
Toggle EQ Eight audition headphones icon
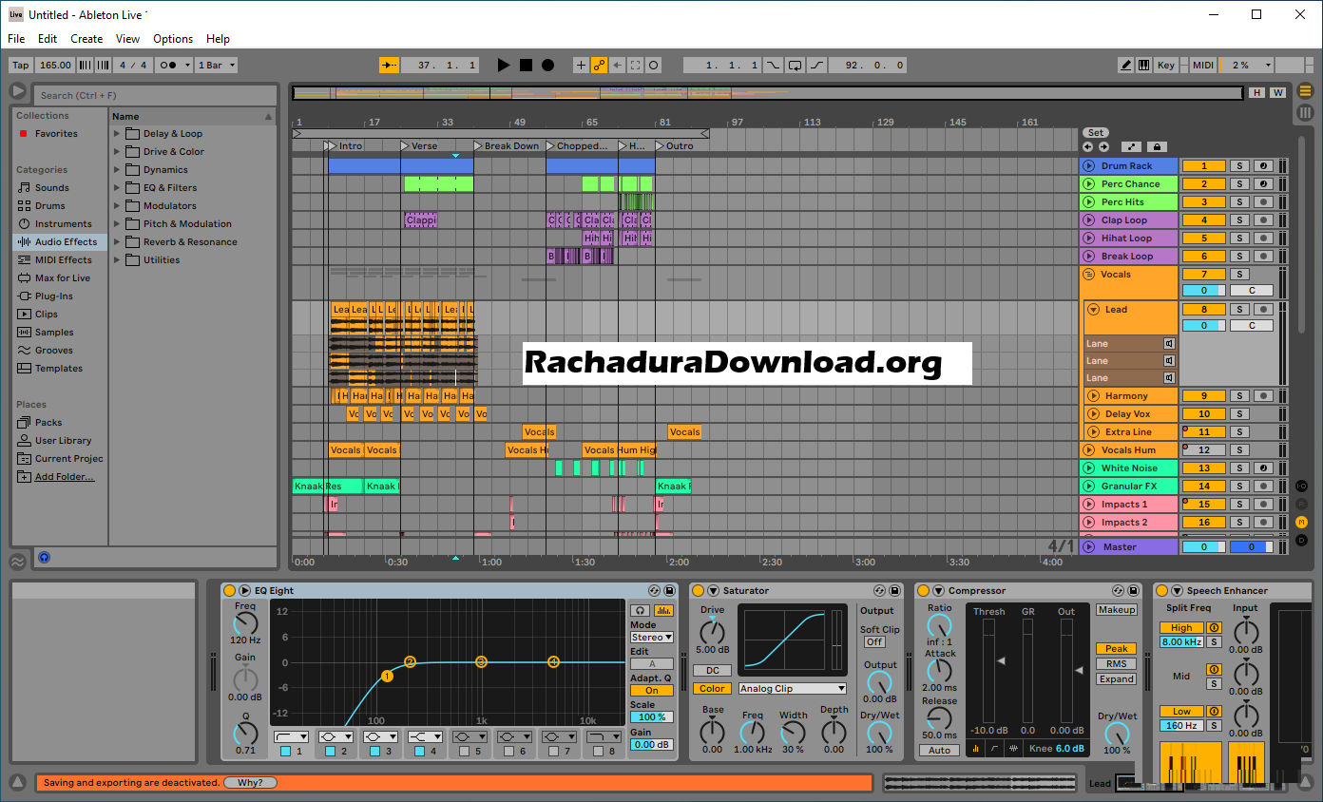point(641,610)
